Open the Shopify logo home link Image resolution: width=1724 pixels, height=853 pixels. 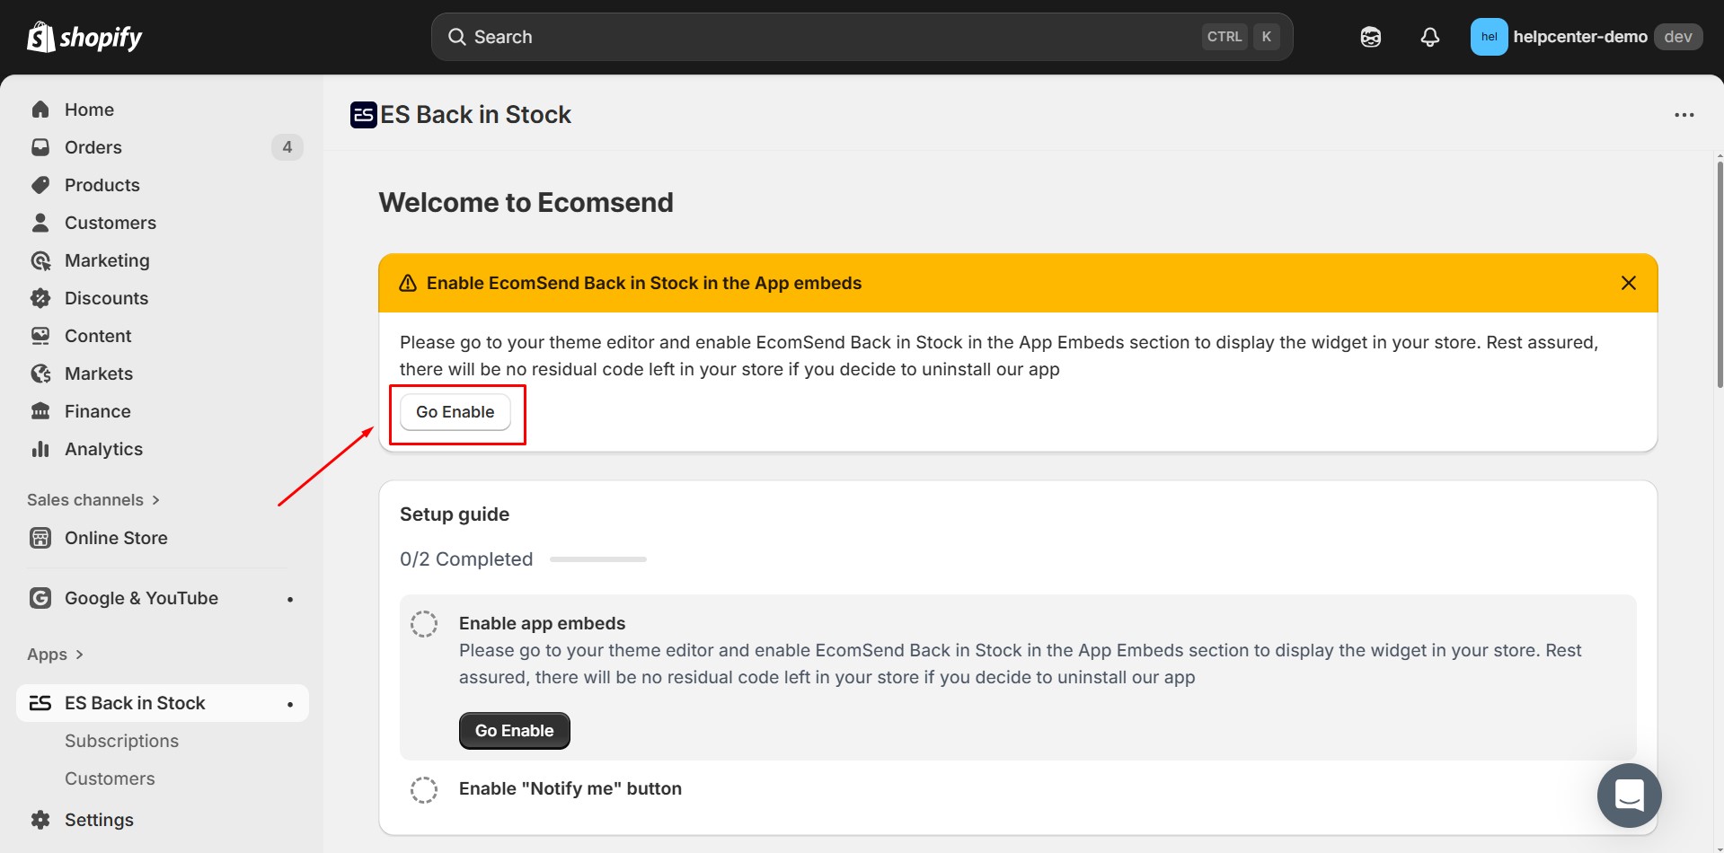pyautogui.click(x=84, y=36)
